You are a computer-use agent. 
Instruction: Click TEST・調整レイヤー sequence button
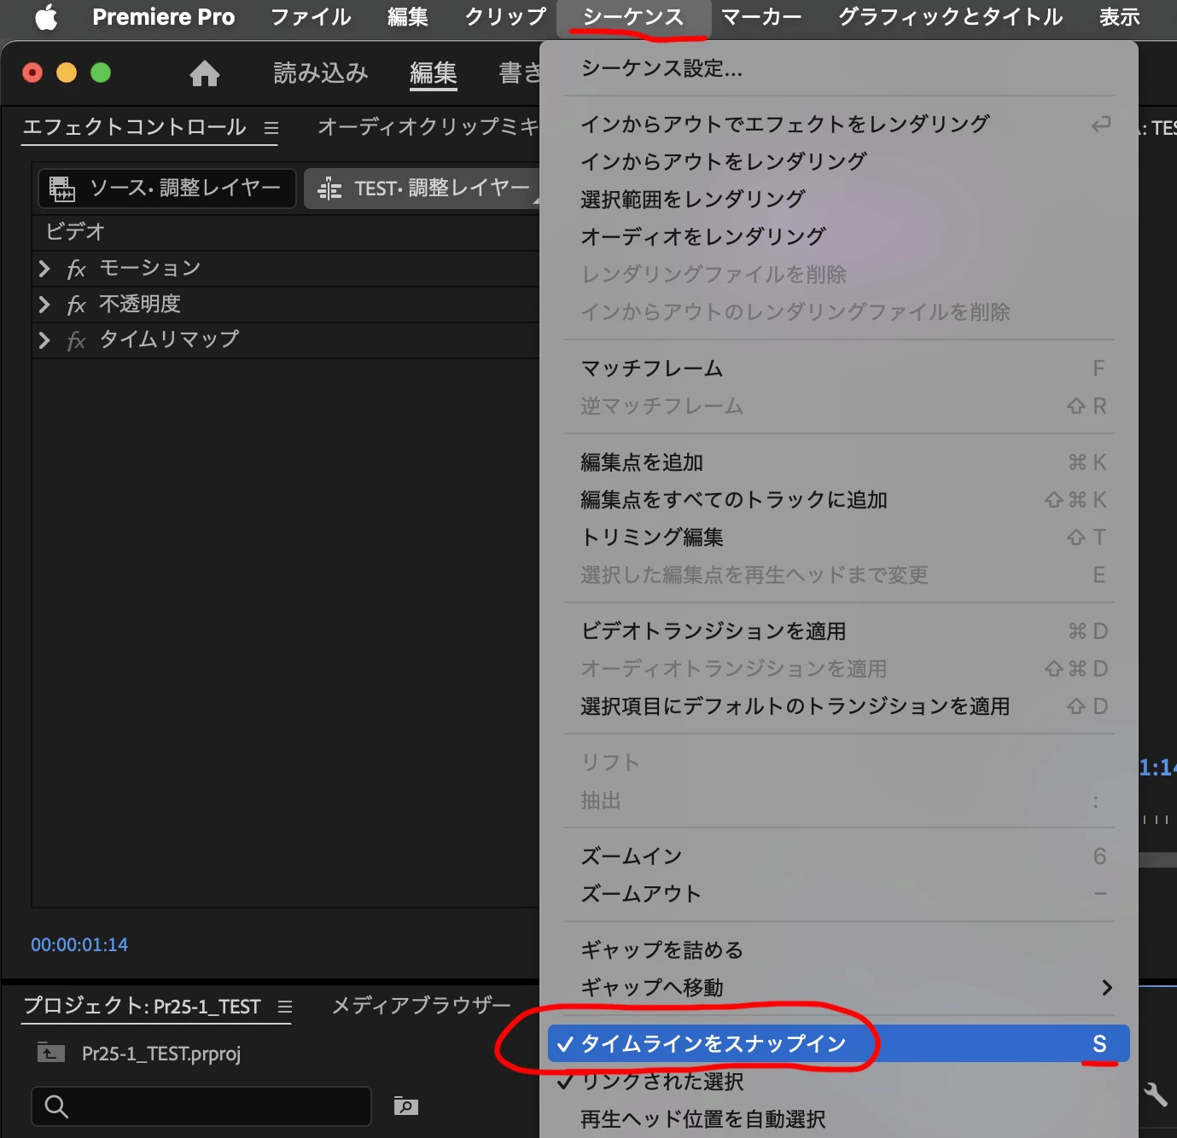(x=423, y=189)
